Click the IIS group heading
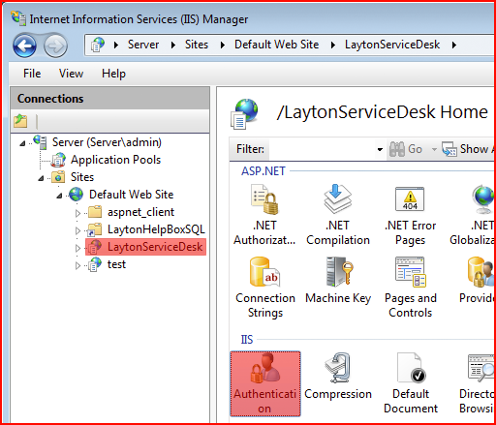Image resolution: width=496 pixels, height=425 pixels. point(247,340)
